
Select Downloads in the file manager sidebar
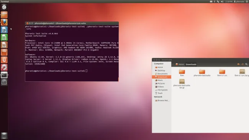point(162,77)
